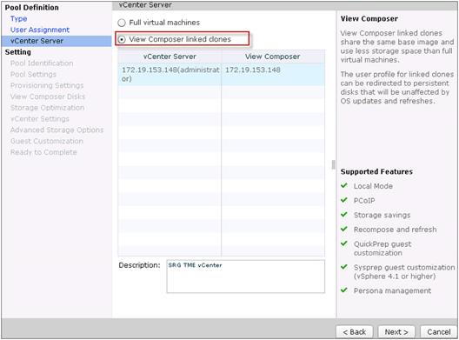Select the Full virtual machines radio button
The height and width of the screenshot is (340, 459).
click(122, 23)
